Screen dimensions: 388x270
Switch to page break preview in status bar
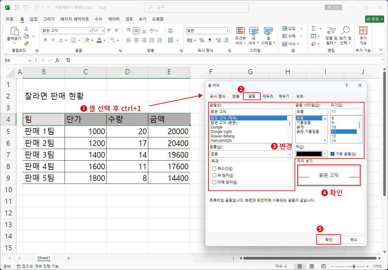tap(323, 266)
